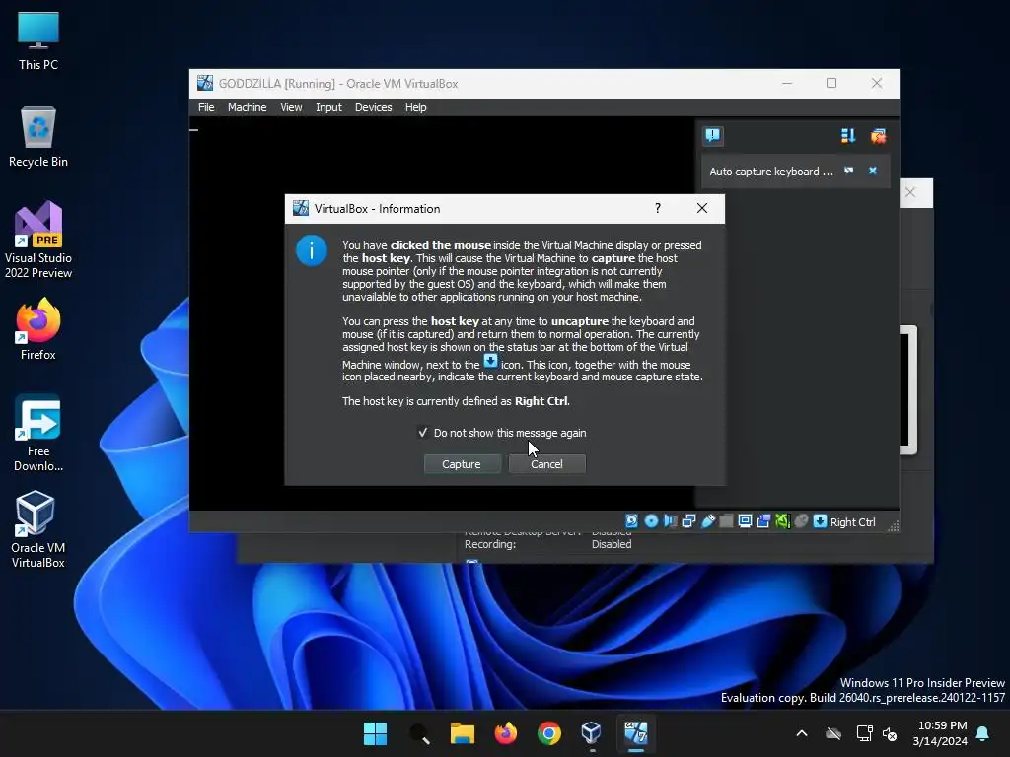Select Visual Studio 2022 Preview desktop shortcut
Screen dimensions: 1010x757
[38, 240]
